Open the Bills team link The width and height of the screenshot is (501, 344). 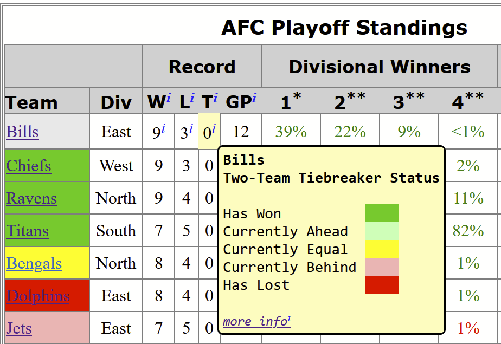coord(22,132)
